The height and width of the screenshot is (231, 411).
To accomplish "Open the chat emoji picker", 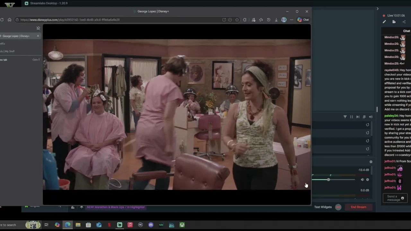I will click(x=403, y=198).
